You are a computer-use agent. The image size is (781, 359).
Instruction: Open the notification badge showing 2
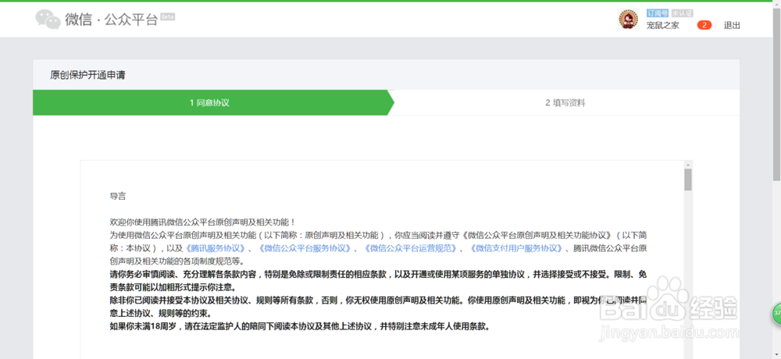tap(704, 26)
